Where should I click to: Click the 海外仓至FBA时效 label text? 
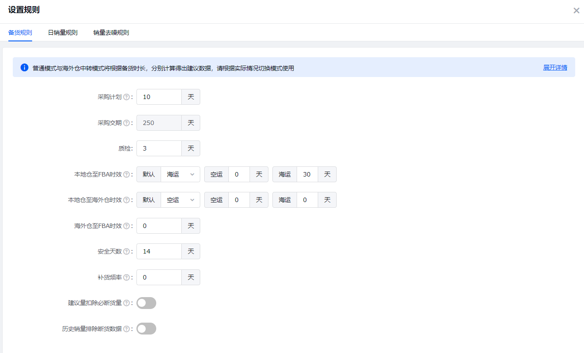click(x=98, y=226)
